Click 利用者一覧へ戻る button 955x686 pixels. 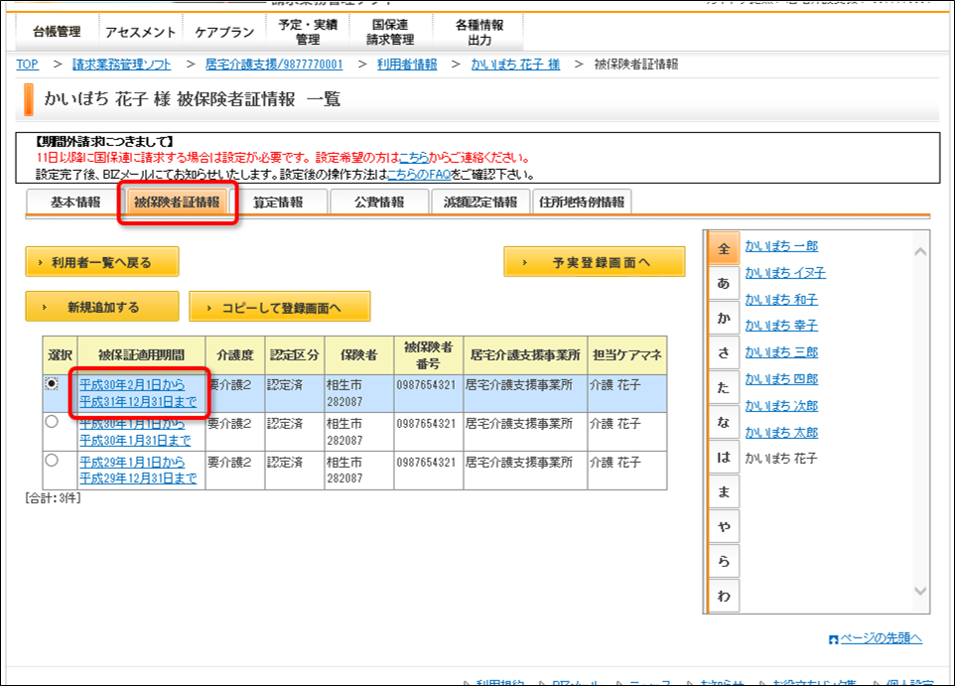[x=101, y=262]
